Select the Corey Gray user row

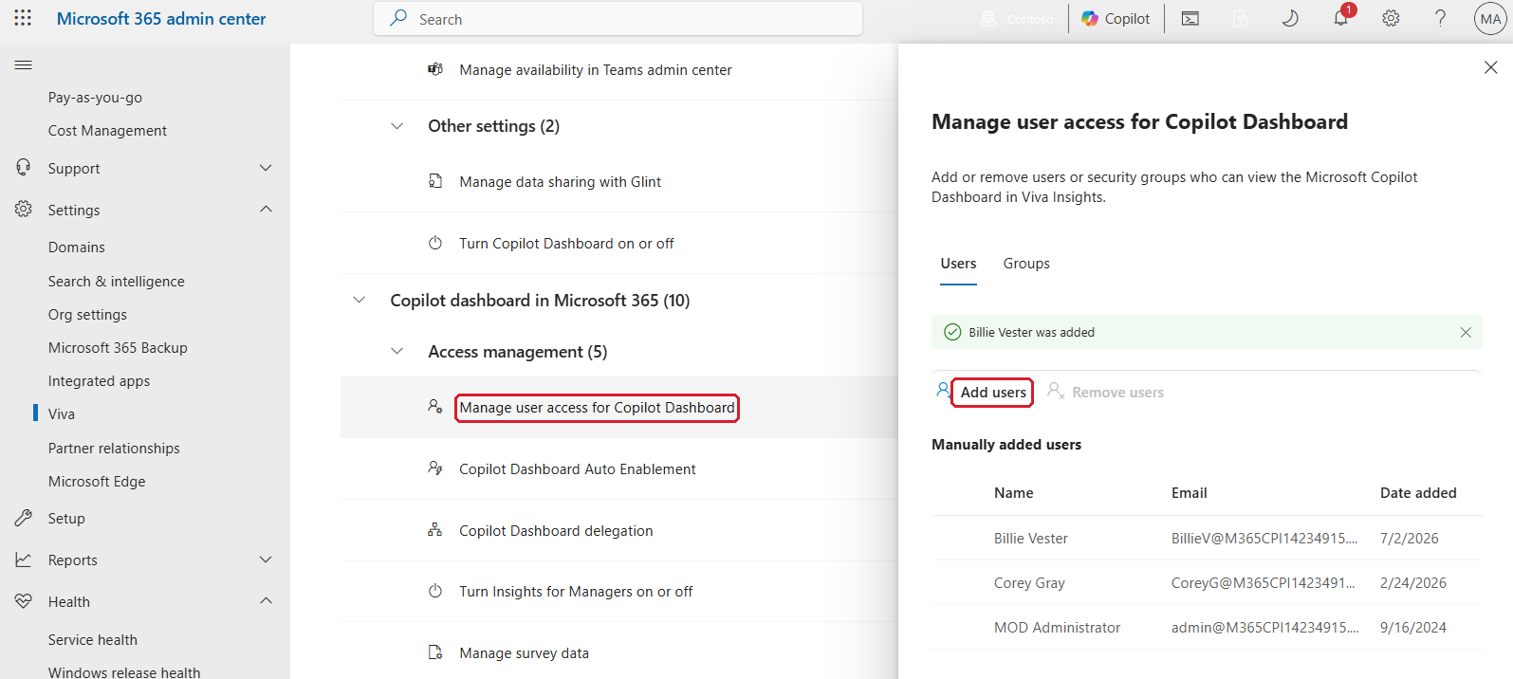pos(1207,583)
